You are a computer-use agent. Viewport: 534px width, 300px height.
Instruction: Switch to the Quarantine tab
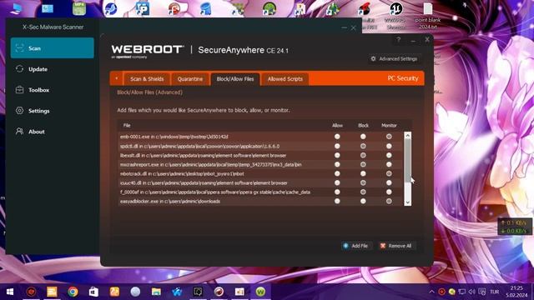tap(190, 79)
